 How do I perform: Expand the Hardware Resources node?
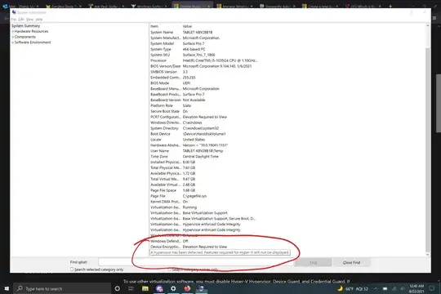click(12, 32)
